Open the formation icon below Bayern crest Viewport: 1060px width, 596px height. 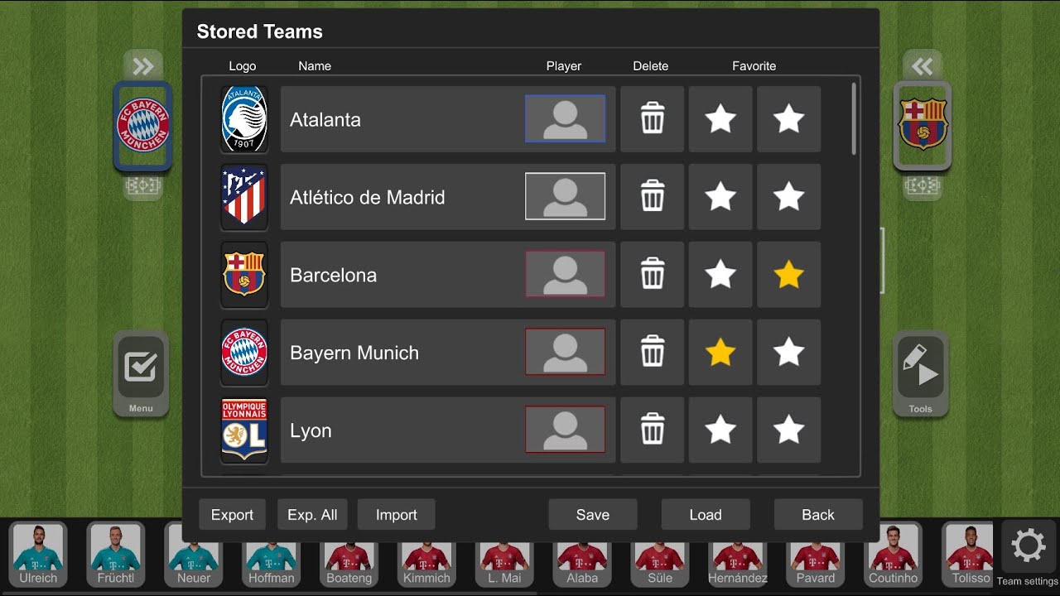pos(143,187)
